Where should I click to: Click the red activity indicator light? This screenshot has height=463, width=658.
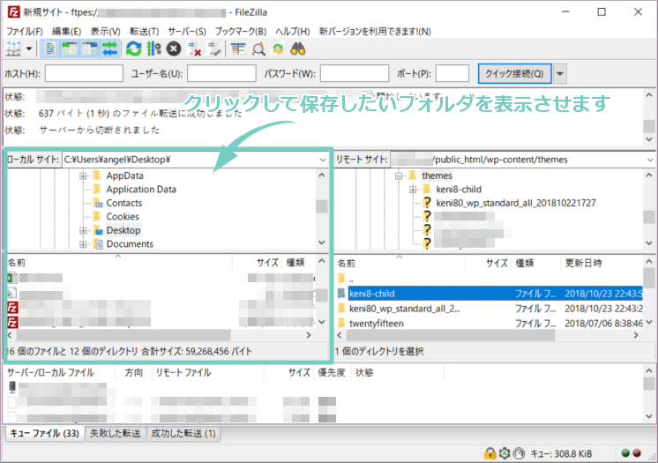637,453
